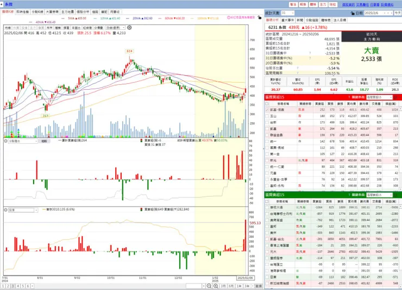The height and width of the screenshot is (290, 402).
Task: Open chart settings gear icon
Action: (x=129, y=28)
